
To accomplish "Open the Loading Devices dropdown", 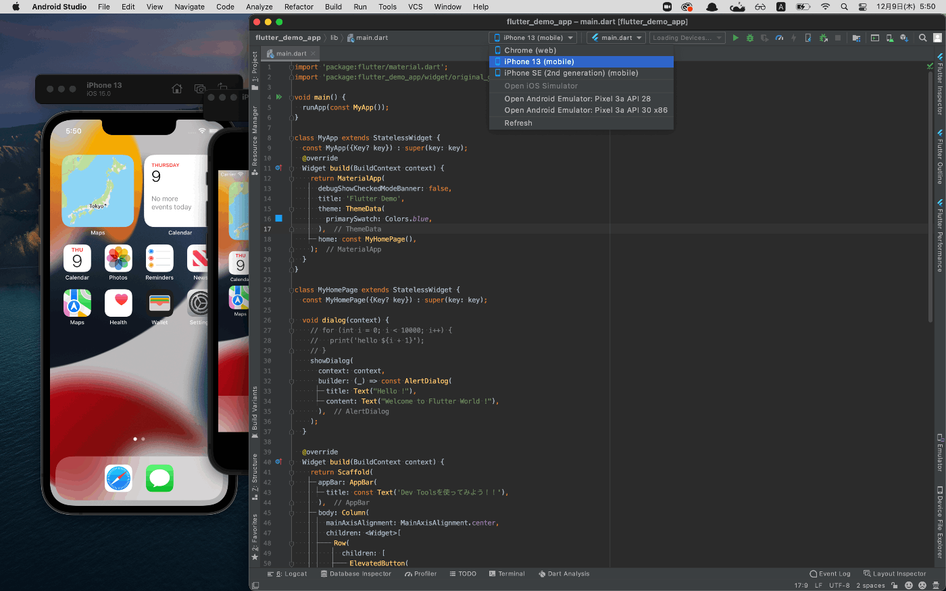I will (687, 38).
